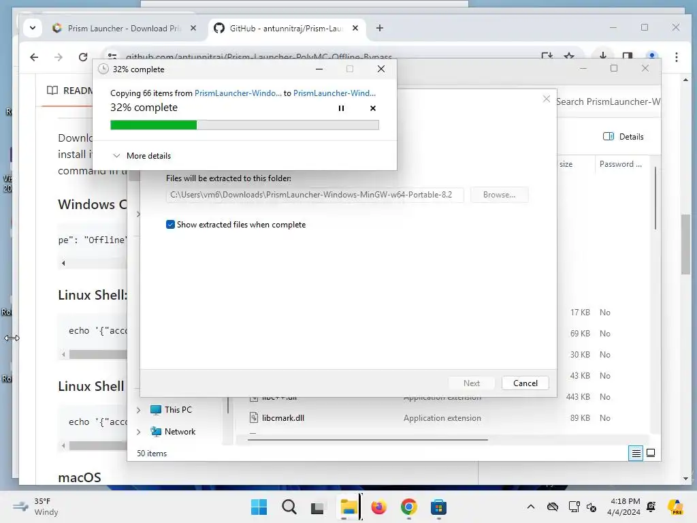The height and width of the screenshot is (523, 697).
Task: Expand More details in copy dialog
Action: point(142,156)
